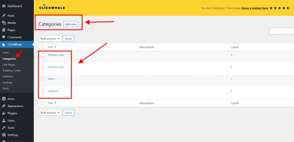Go to Tracking Codes submenu item
The width and height of the screenshot is (294, 142).
11,71
